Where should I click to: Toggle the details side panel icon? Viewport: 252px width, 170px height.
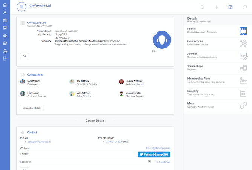pos(230,7)
